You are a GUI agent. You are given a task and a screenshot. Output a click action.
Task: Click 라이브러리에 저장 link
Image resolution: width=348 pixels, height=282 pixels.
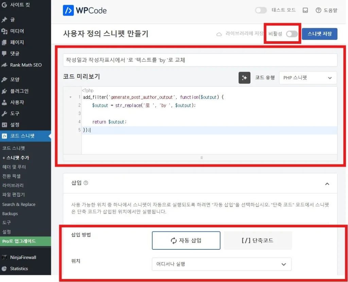click(x=244, y=34)
